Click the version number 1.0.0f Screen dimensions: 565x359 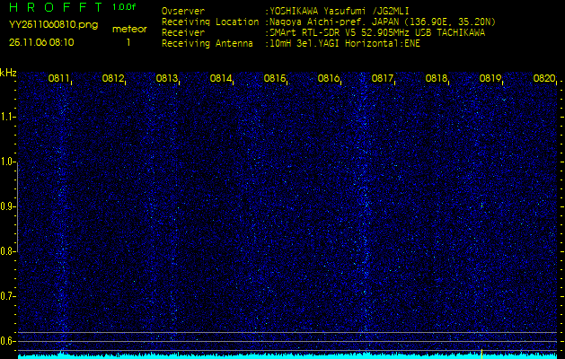tap(124, 7)
